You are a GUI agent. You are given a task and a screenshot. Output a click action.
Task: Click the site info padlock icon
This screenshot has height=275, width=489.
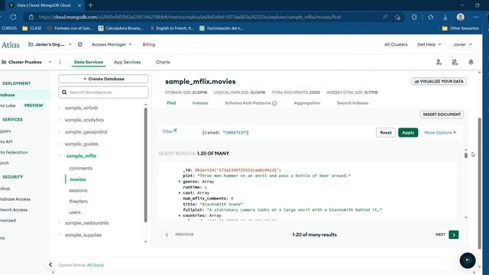coord(31,17)
